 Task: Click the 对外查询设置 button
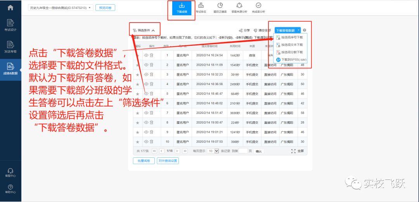[168, 161]
